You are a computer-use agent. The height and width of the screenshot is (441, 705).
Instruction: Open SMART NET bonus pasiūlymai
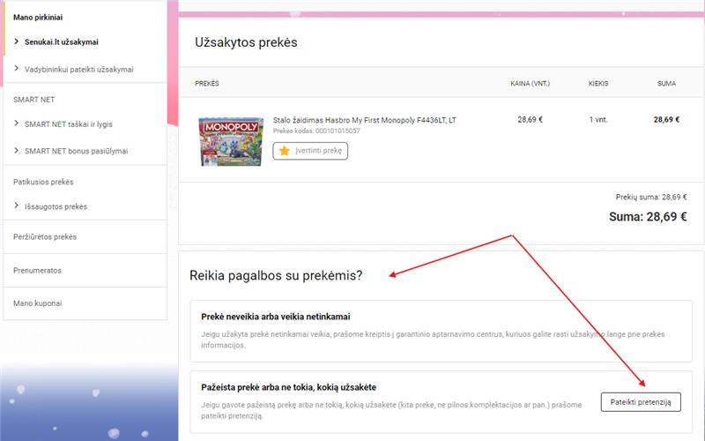76,151
